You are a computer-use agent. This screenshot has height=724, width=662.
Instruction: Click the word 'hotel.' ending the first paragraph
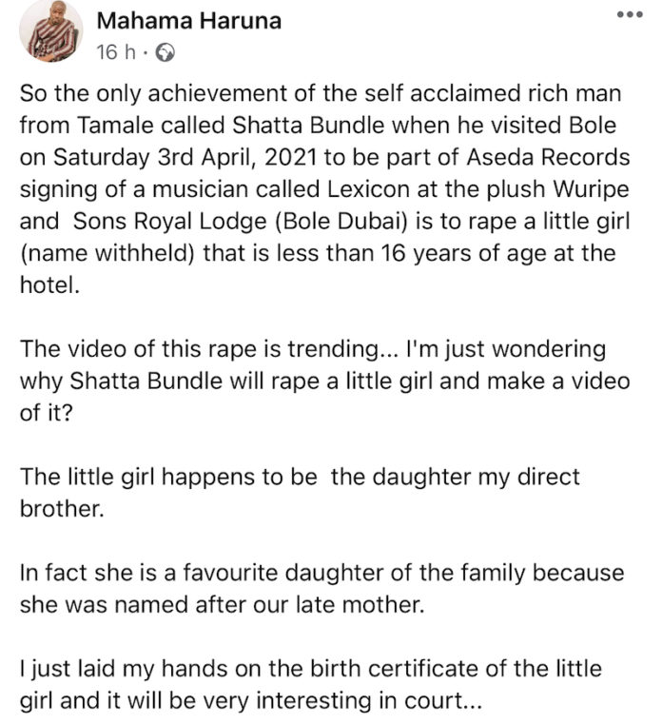point(49,285)
